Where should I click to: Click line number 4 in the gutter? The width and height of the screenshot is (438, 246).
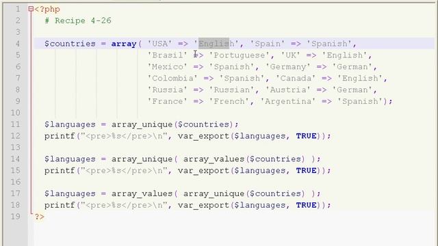tap(18, 44)
